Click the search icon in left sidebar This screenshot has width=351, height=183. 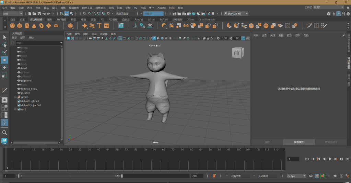[4, 133]
